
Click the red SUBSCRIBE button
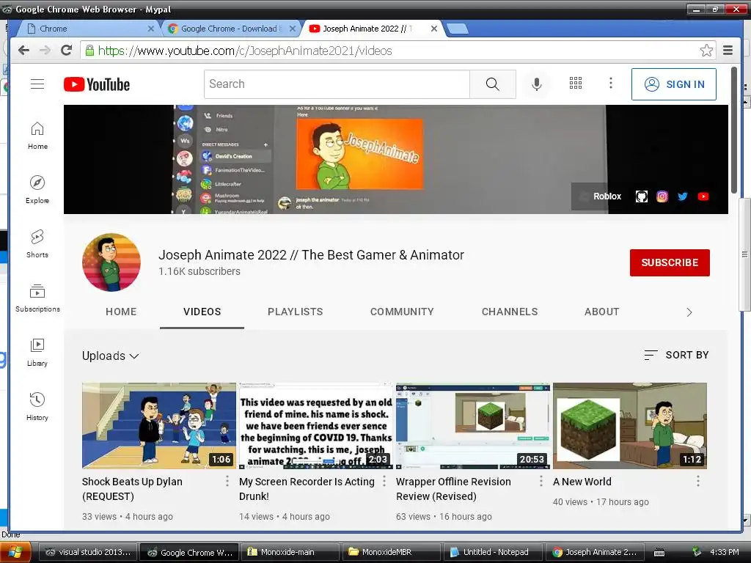(x=670, y=262)
